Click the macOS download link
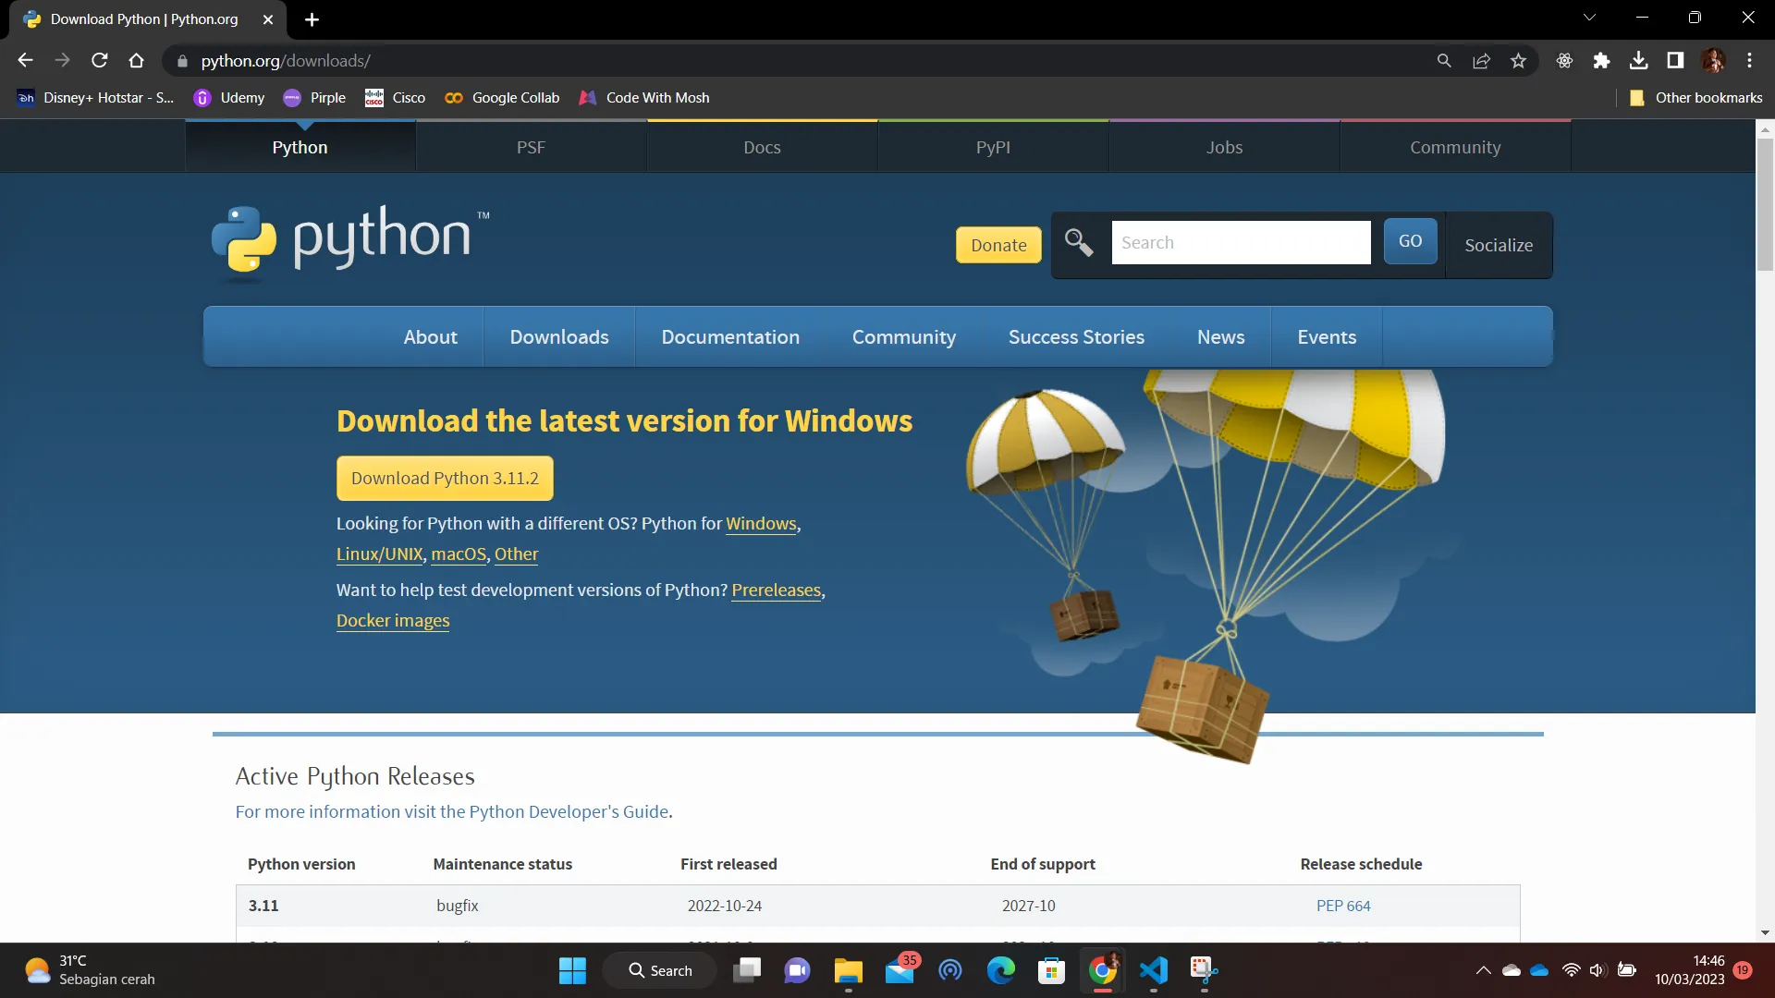1775x998 pixels. click(x=459, y=554)
